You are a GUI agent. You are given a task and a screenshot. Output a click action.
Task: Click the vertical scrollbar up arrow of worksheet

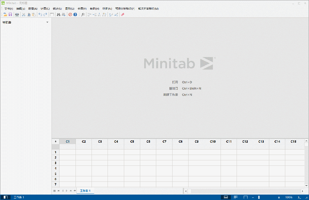click(x=306, y=141)
